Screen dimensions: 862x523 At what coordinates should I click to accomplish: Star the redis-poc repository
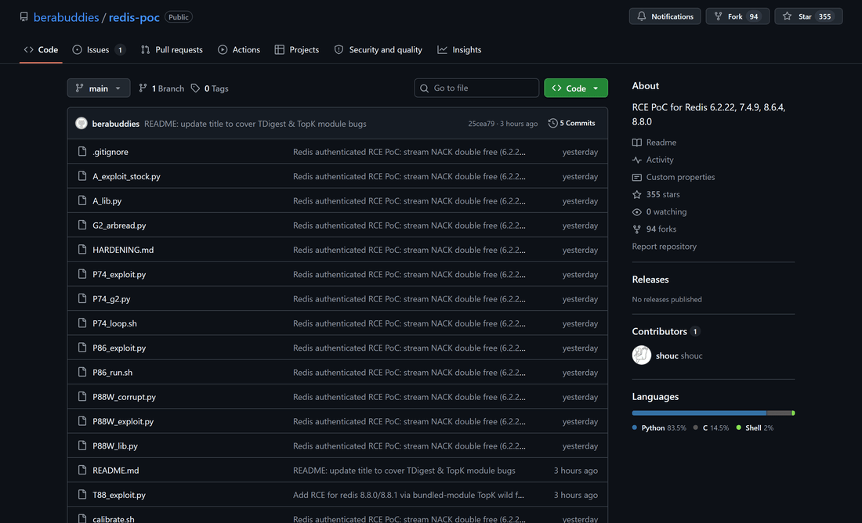coord(808,16)
